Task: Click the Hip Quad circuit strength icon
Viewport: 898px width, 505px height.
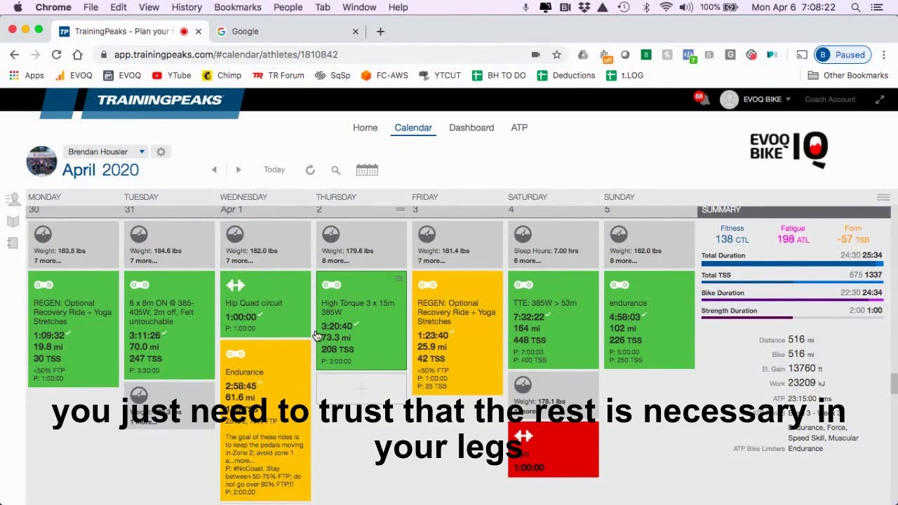Action: point(235,285)
